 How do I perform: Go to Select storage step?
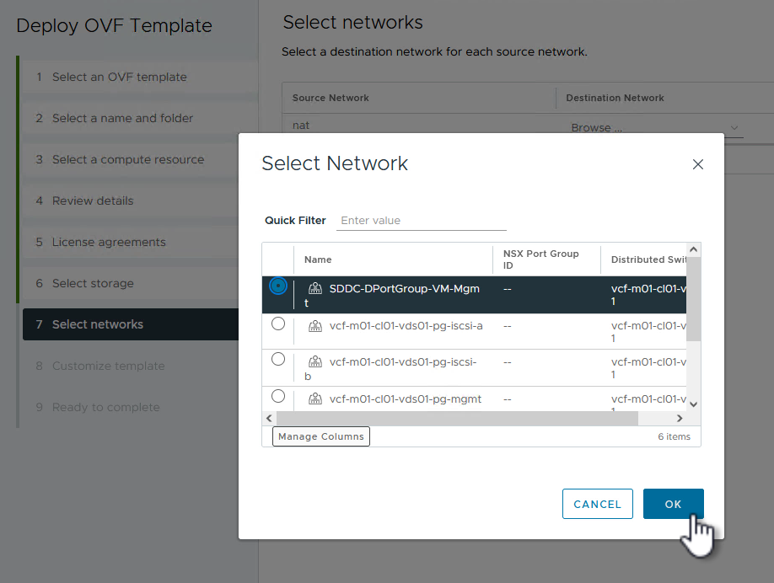coord(93,283)
